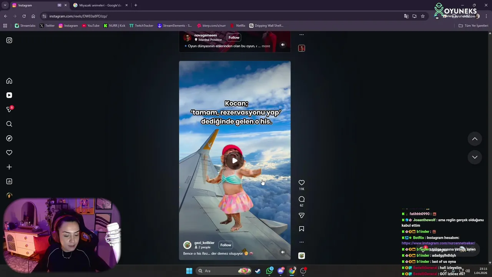Open the Search magnifier in Instagram sidebar

[9, 124]
